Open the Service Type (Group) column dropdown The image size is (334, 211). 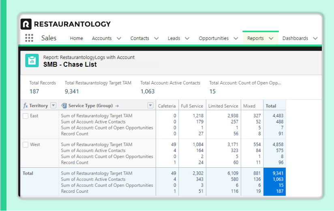click(150, 105)
